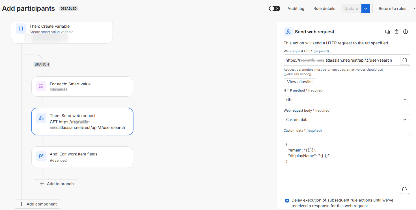Click the Edit work item pencil icon

click(x=41, y=156)
